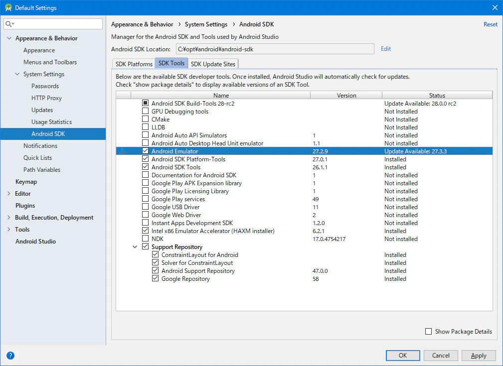Click the Apply button

[x=479, y=356]
